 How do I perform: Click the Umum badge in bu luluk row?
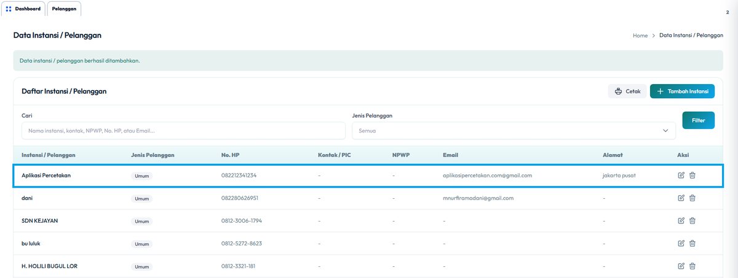(142, 244)
